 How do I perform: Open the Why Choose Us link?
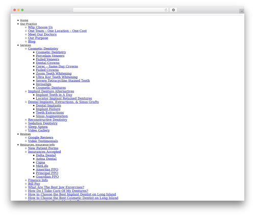click(x=40, y=27)
